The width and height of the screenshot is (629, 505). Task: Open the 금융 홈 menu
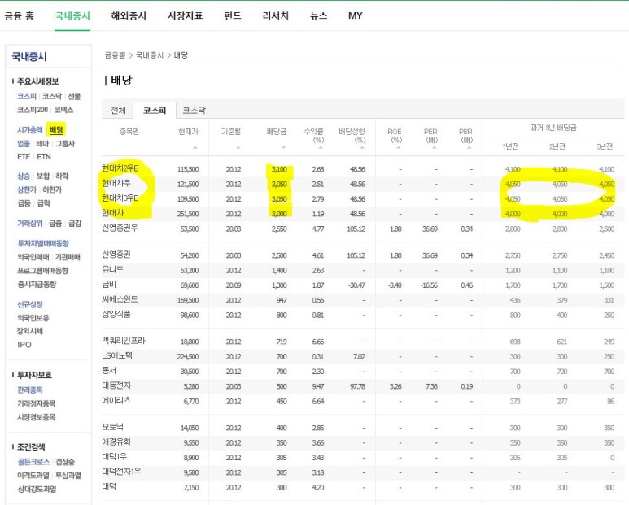(19, 16)
